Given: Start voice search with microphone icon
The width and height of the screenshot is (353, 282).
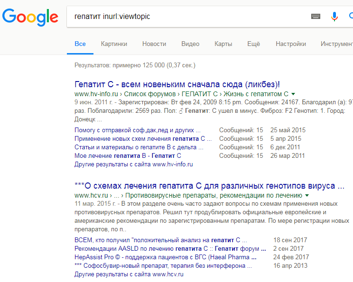Looking at the screenshot, I should tap(334, 17).
